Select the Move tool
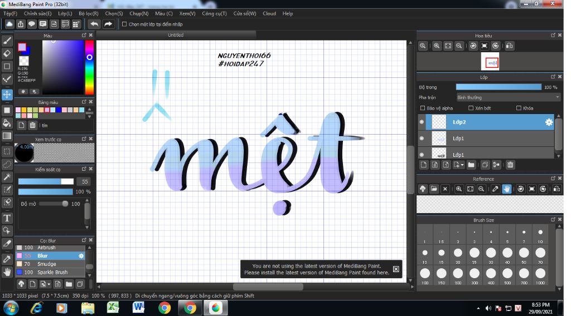Viewport: 571px width, 316px height. [7, 95]
